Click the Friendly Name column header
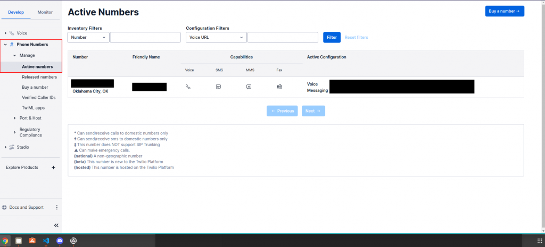This screenshot has width=545, height=247. [146, 57]
